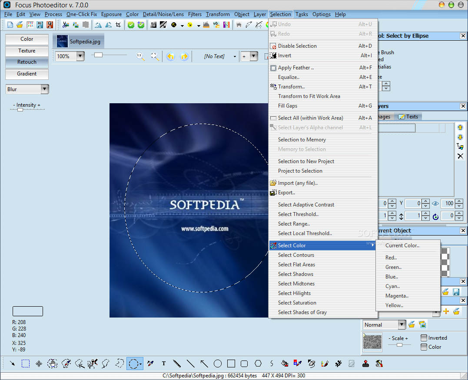Click the blue floppy save icon in right panel
This screenshot has width=468, height=380.
click(456, 292)
